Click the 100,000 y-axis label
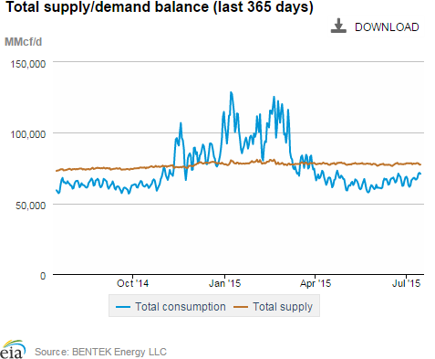435x359 pixels. click(28, 134)
